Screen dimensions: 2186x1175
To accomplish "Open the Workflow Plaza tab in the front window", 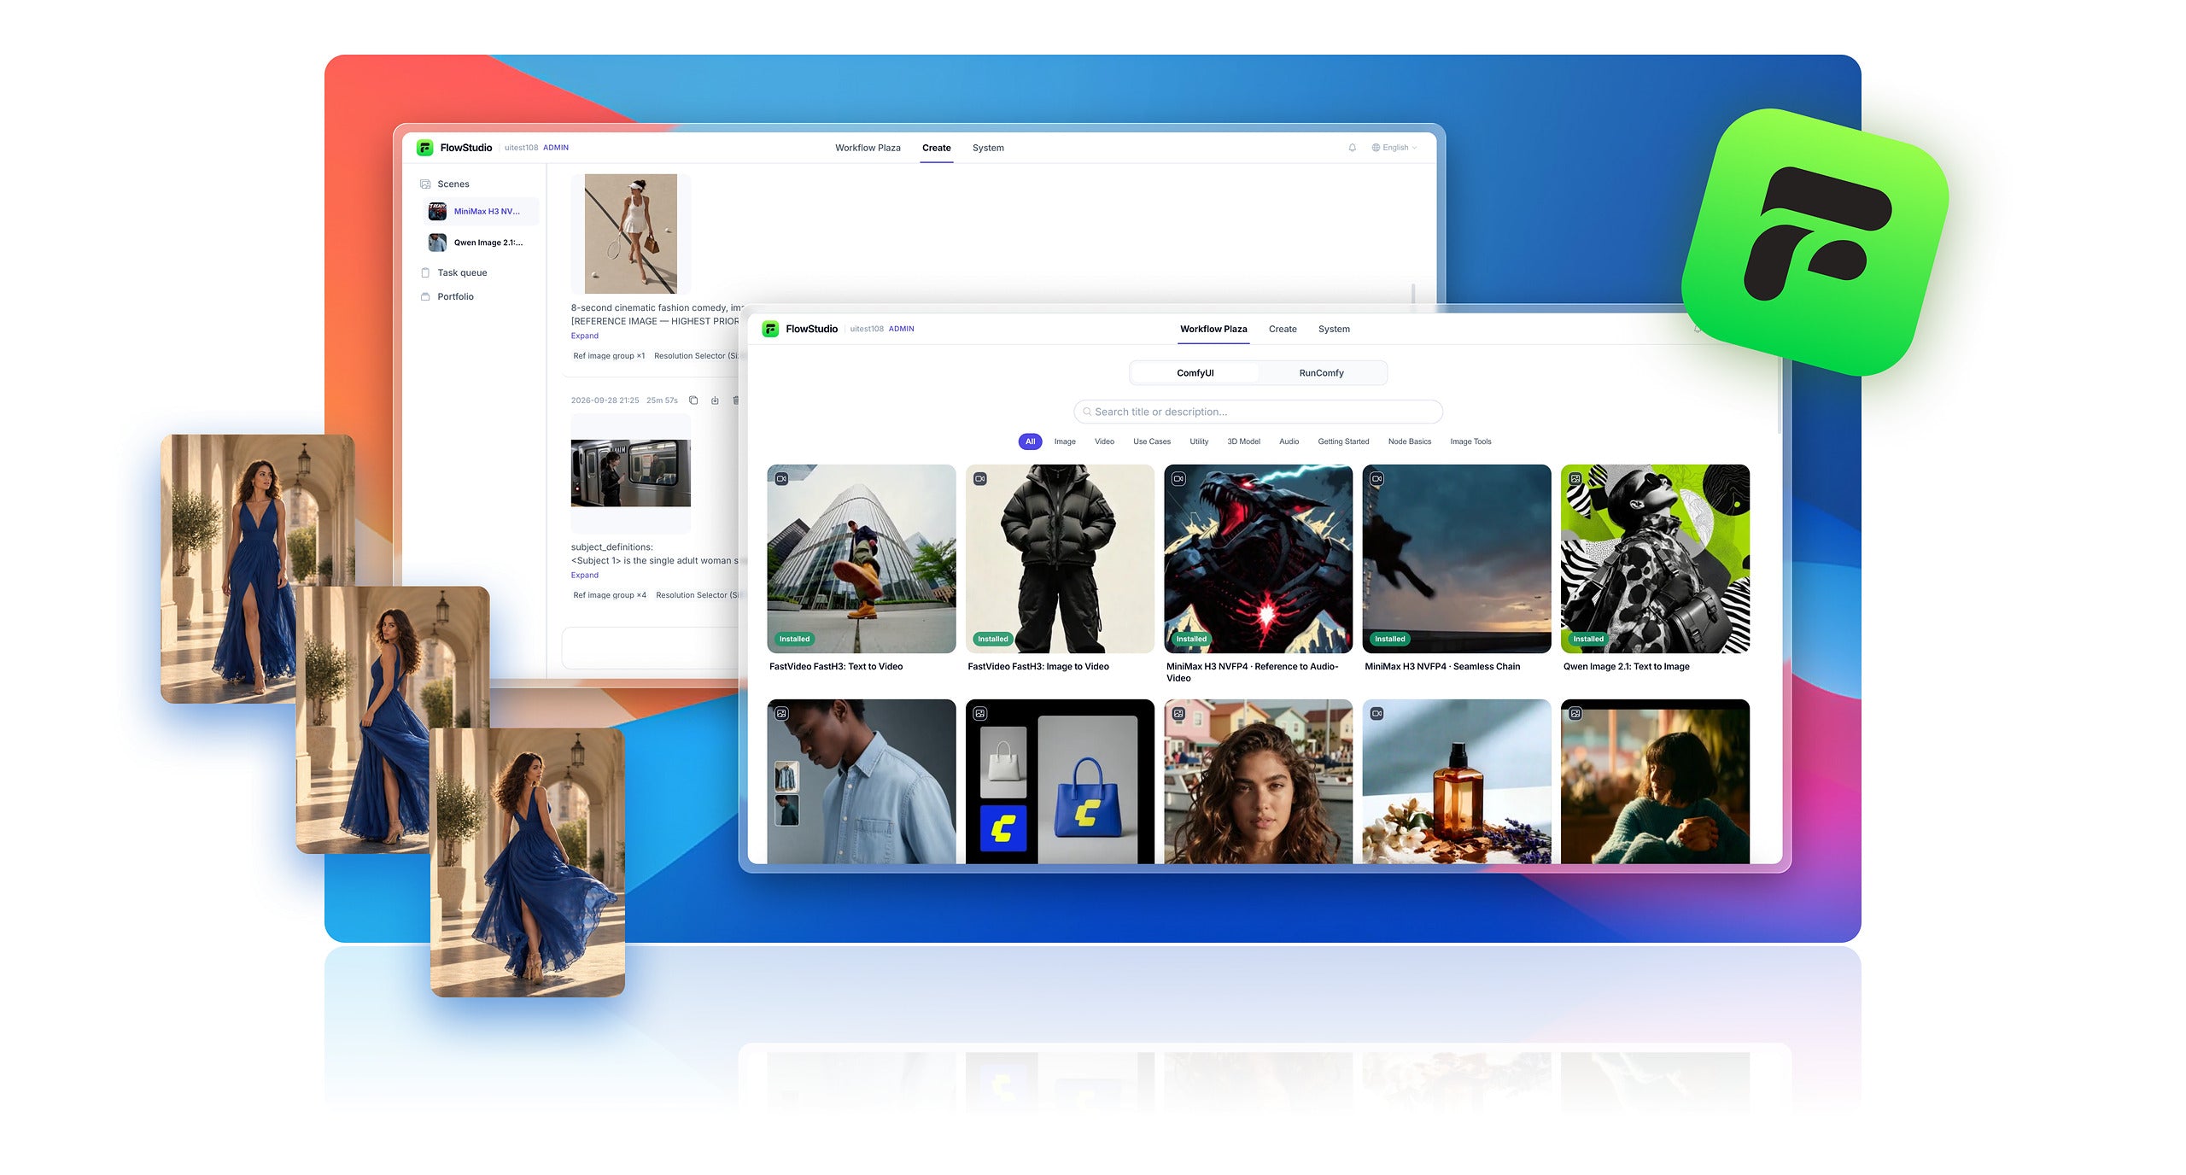I will [1213, 329].
